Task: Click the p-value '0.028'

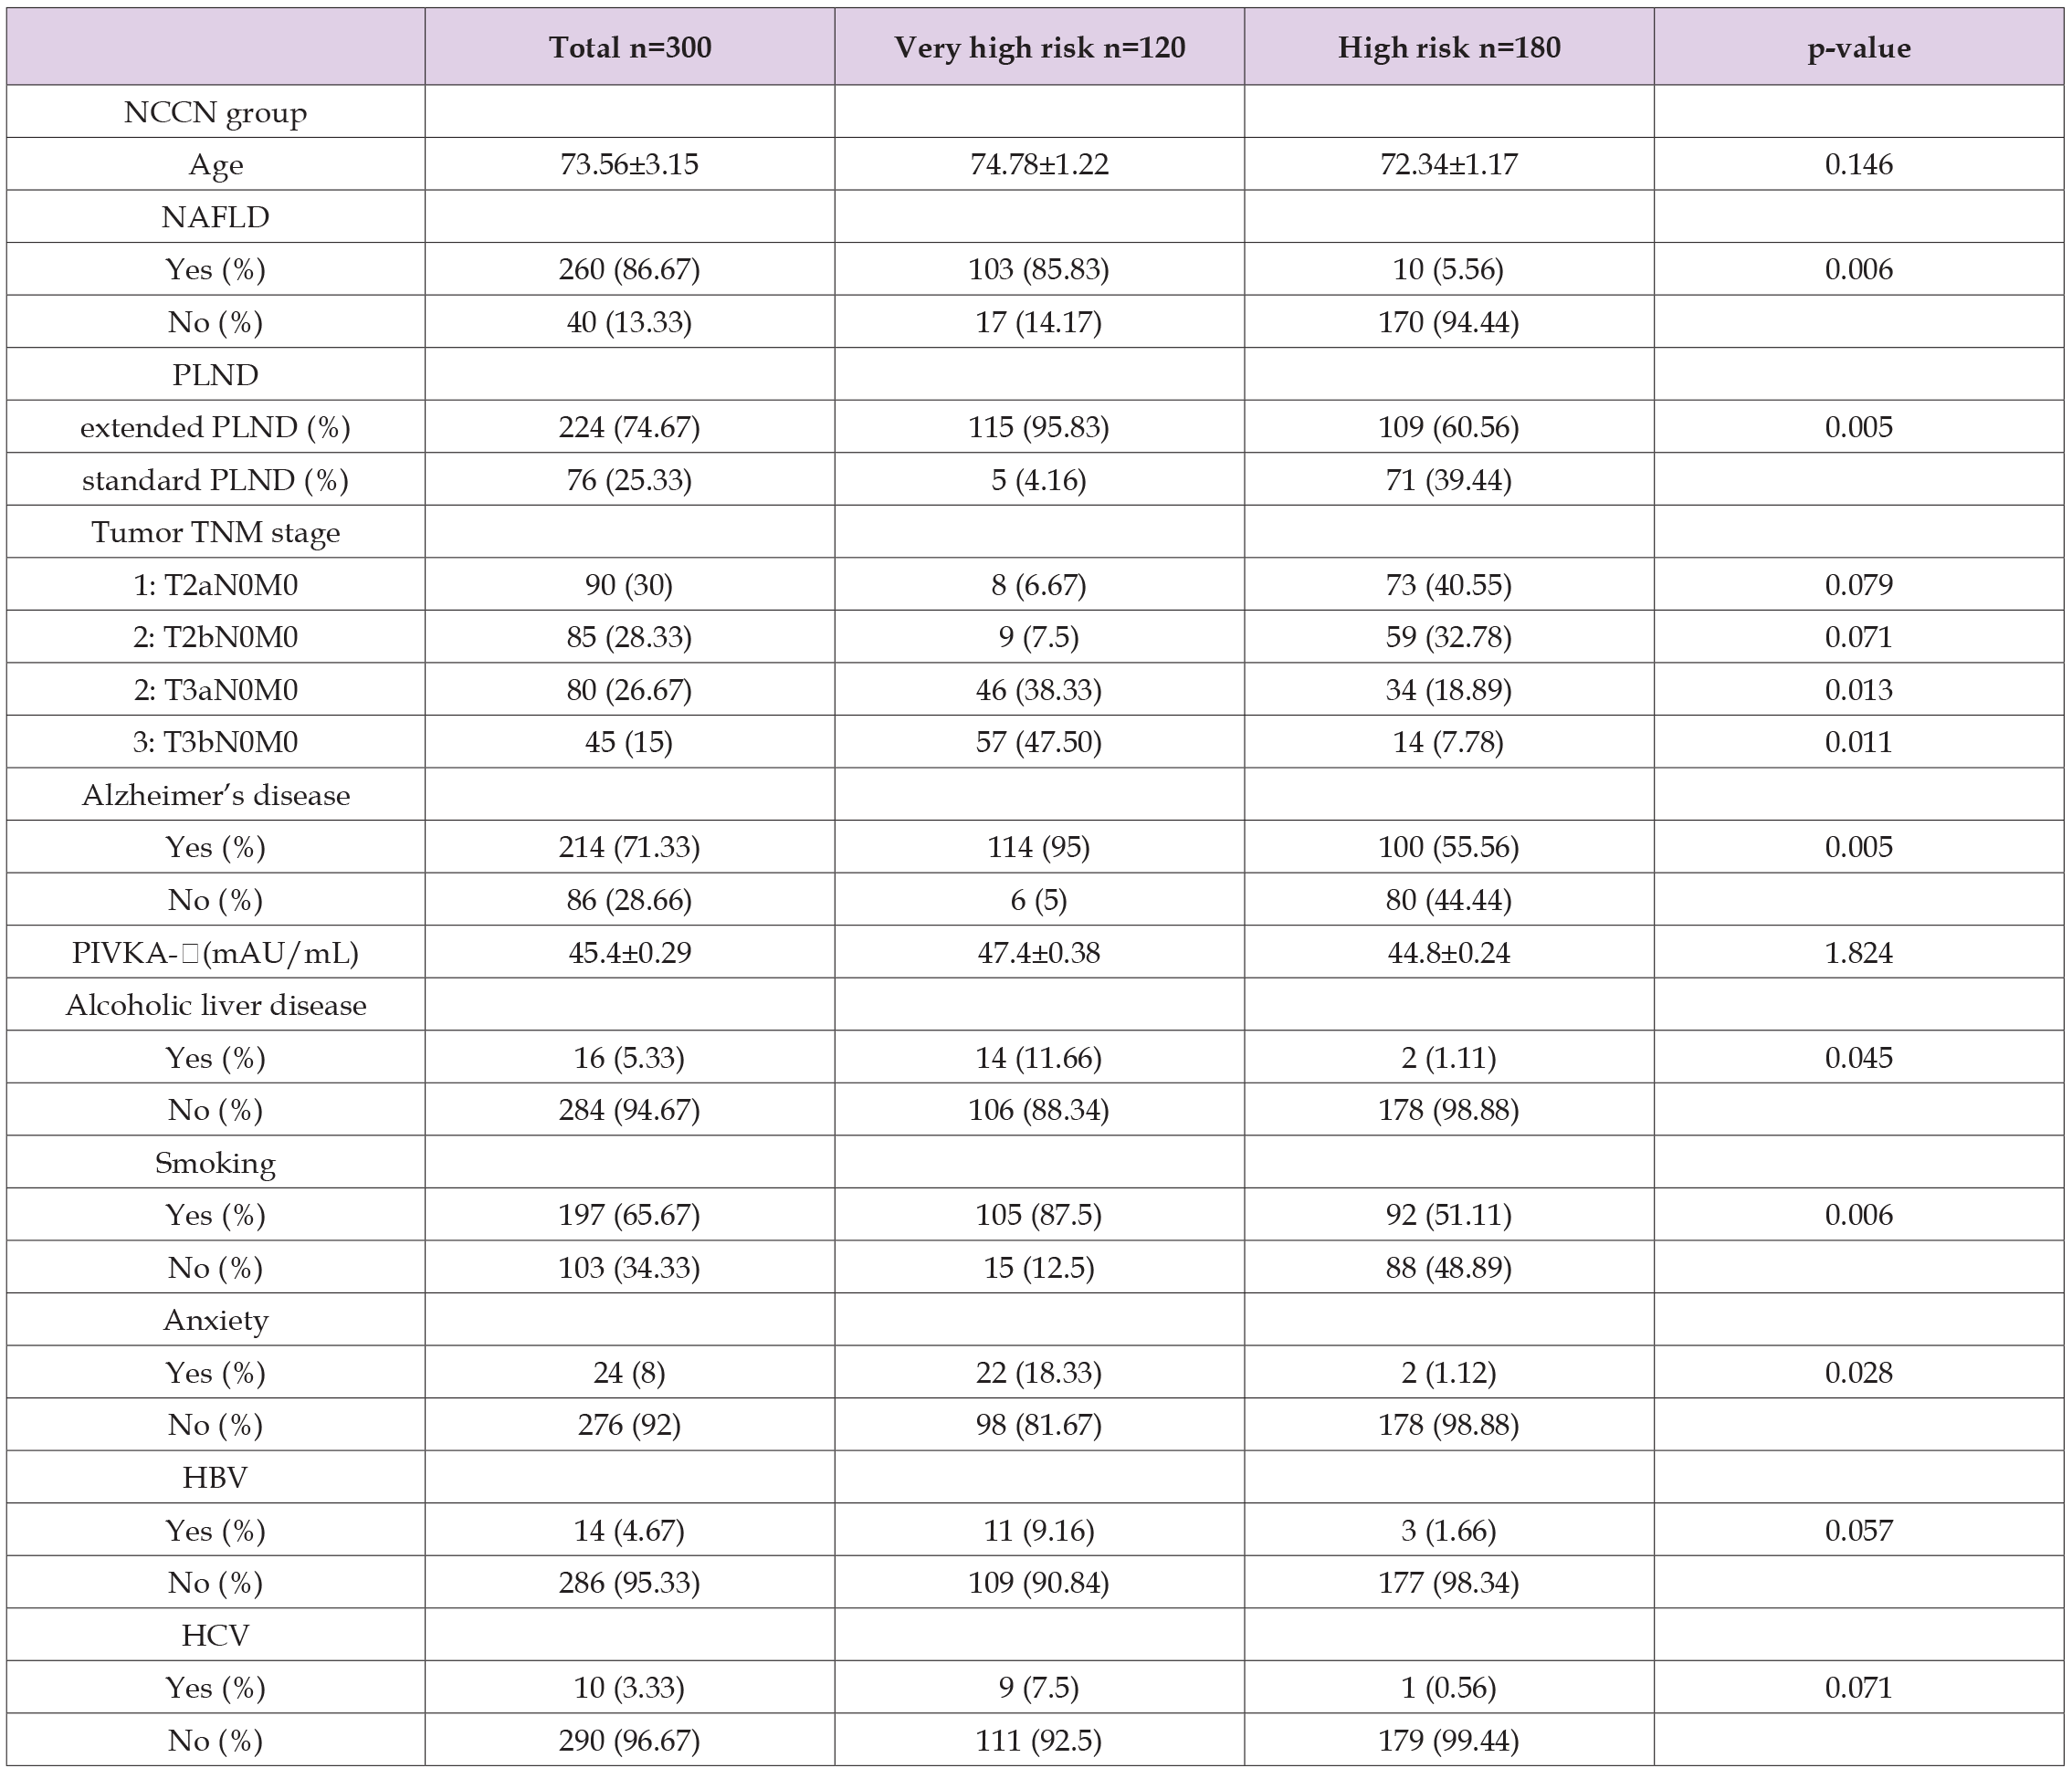Action: (x=1859, y=1371)
